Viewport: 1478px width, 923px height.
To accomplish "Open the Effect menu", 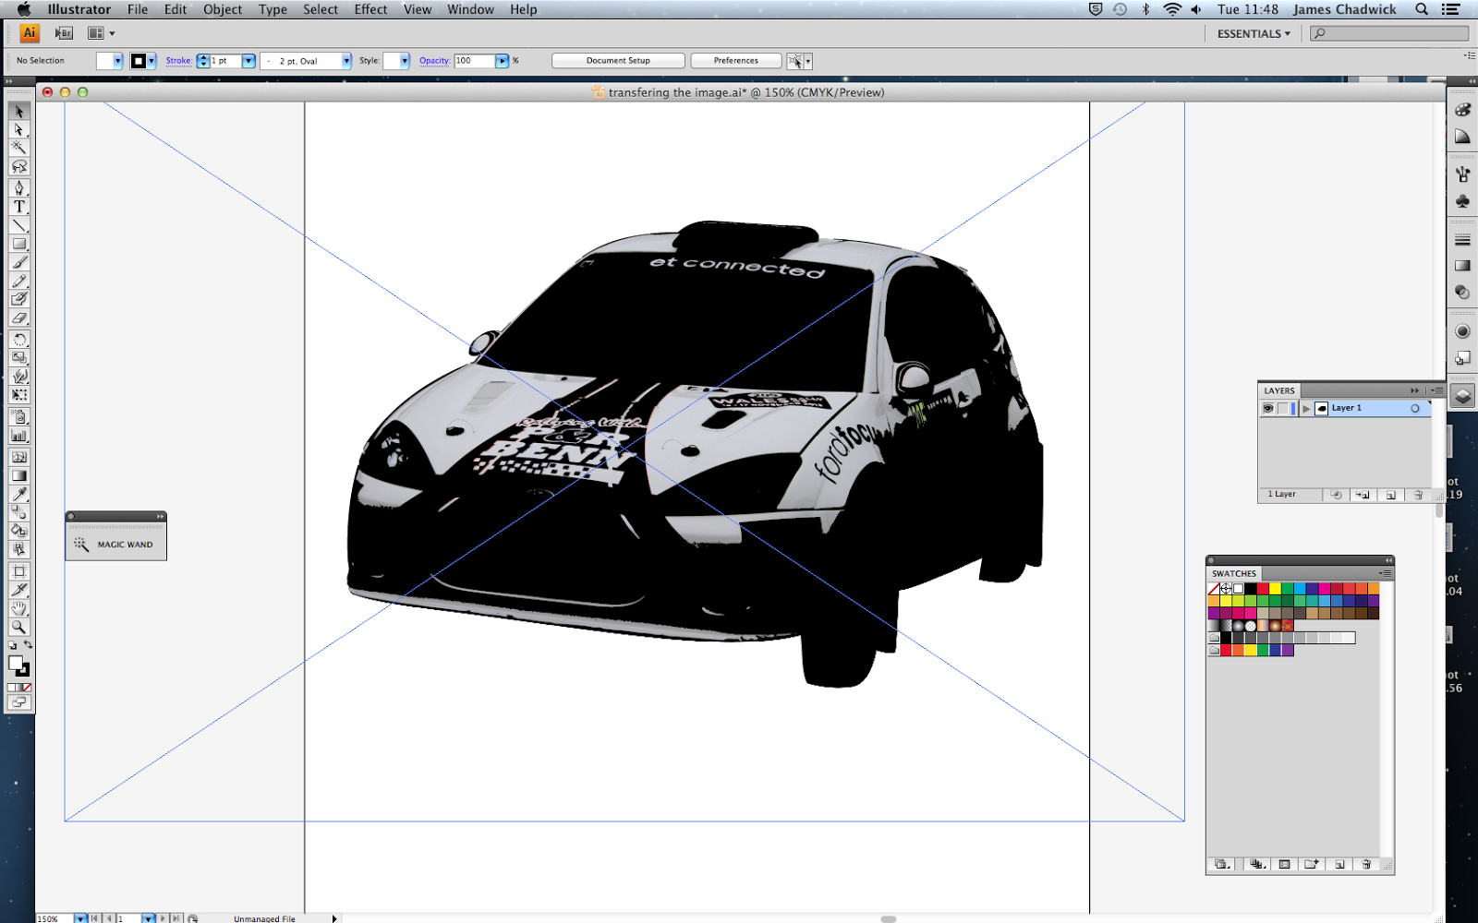I will click(370, 9).
